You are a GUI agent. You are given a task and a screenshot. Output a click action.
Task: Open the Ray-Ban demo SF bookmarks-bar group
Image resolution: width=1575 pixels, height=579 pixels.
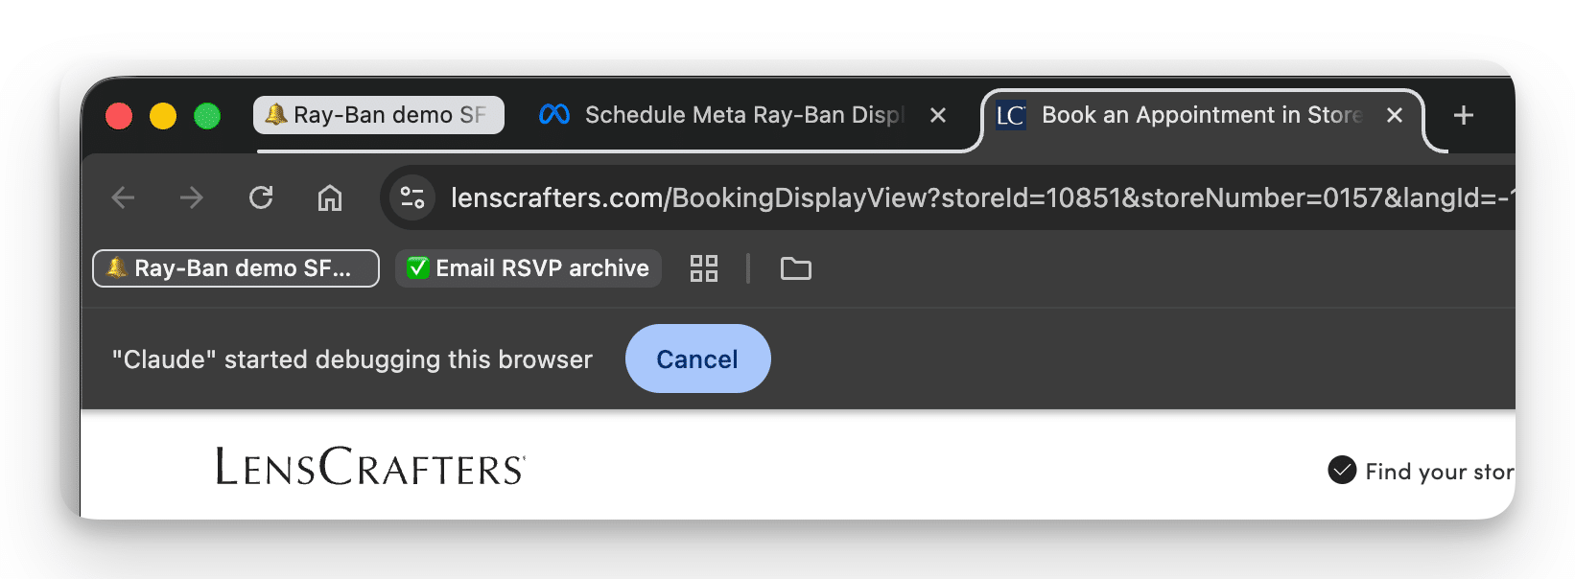236,268
